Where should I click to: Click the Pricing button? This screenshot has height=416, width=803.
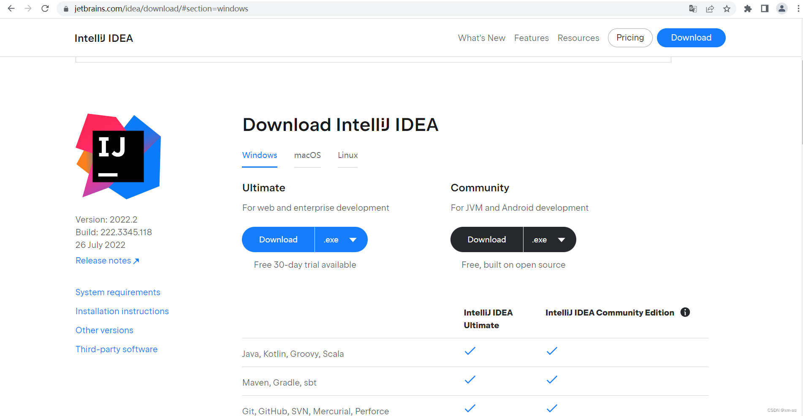pyautogui.click(x=630, y=38)
